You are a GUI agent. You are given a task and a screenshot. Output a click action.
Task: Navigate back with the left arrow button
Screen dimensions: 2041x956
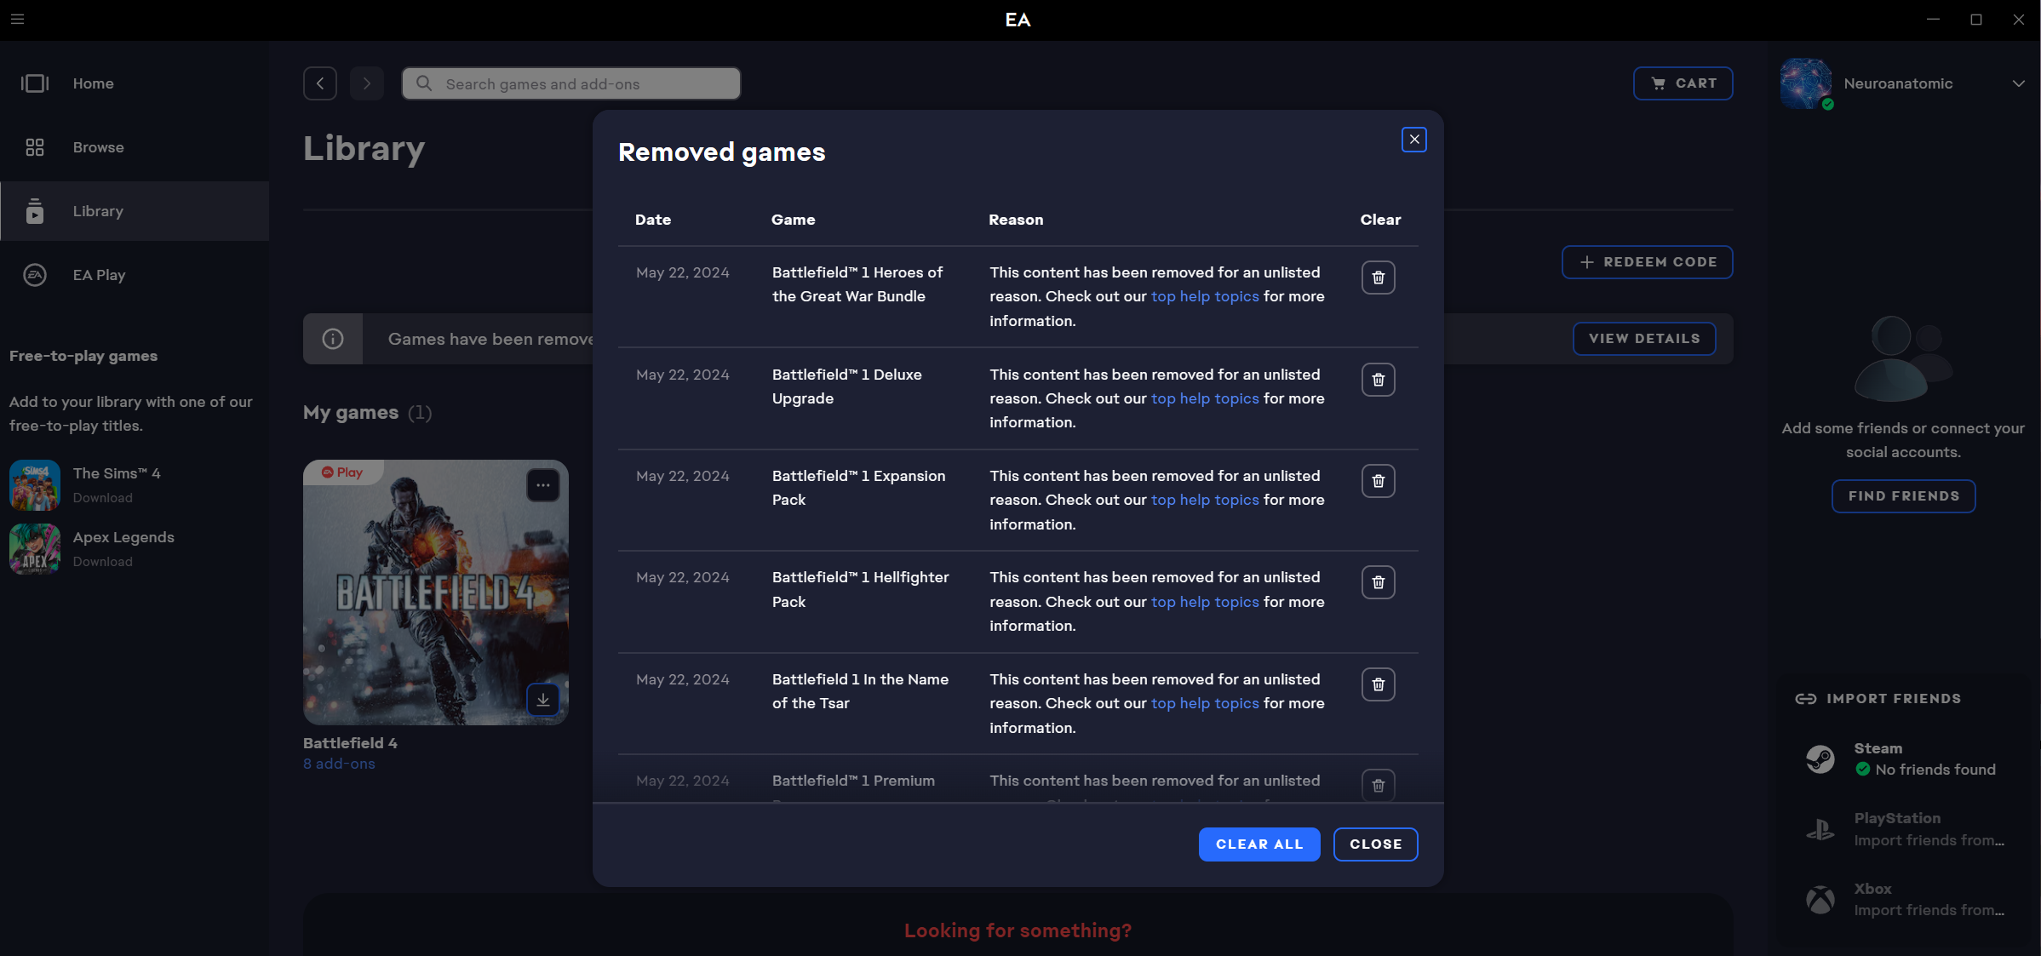click(x=320, y=83)
